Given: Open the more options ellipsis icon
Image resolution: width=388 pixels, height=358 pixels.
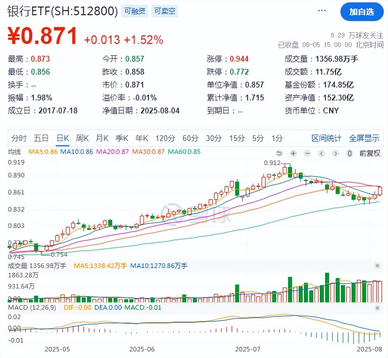Looking at the screenshot, I should (x=322, y=10).
